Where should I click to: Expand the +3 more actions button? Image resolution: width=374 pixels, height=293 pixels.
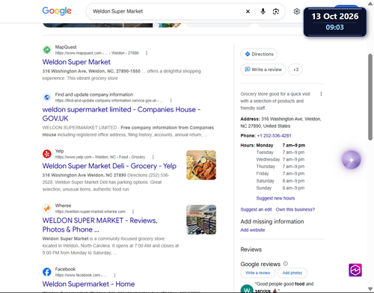tap(295, 70)
